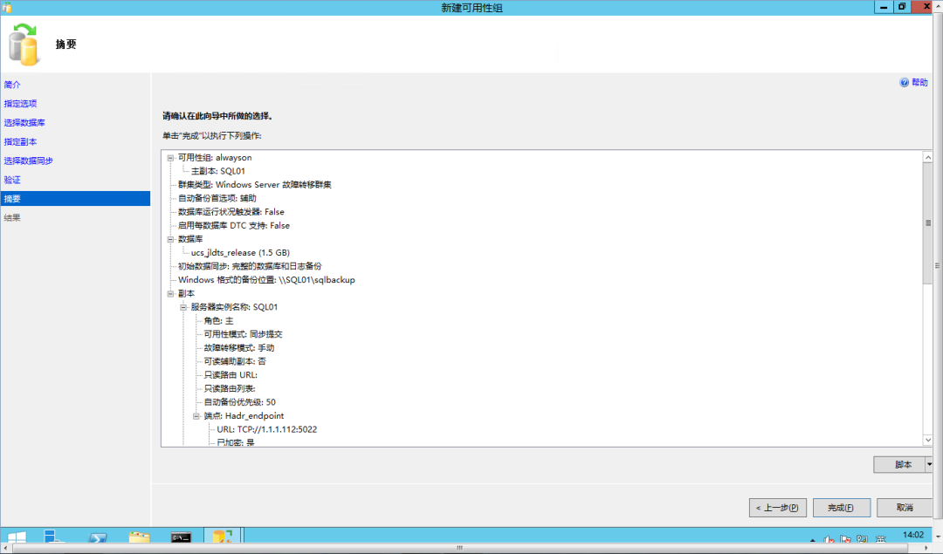Collapse the 服务器实例名称: SQL01 node
943x554 pixels.
click(x=183, y=307)
